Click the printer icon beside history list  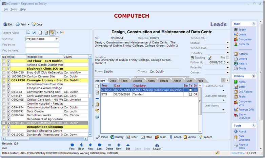(97, 117)
